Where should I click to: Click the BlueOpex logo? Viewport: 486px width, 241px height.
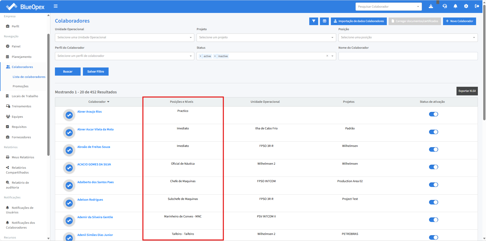25,7
